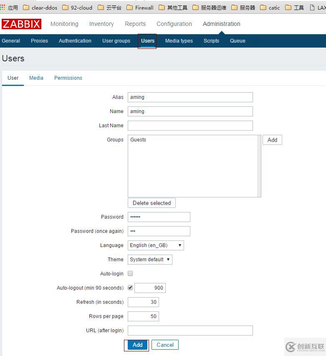Focus the URL (after login) field

(190, 331)
